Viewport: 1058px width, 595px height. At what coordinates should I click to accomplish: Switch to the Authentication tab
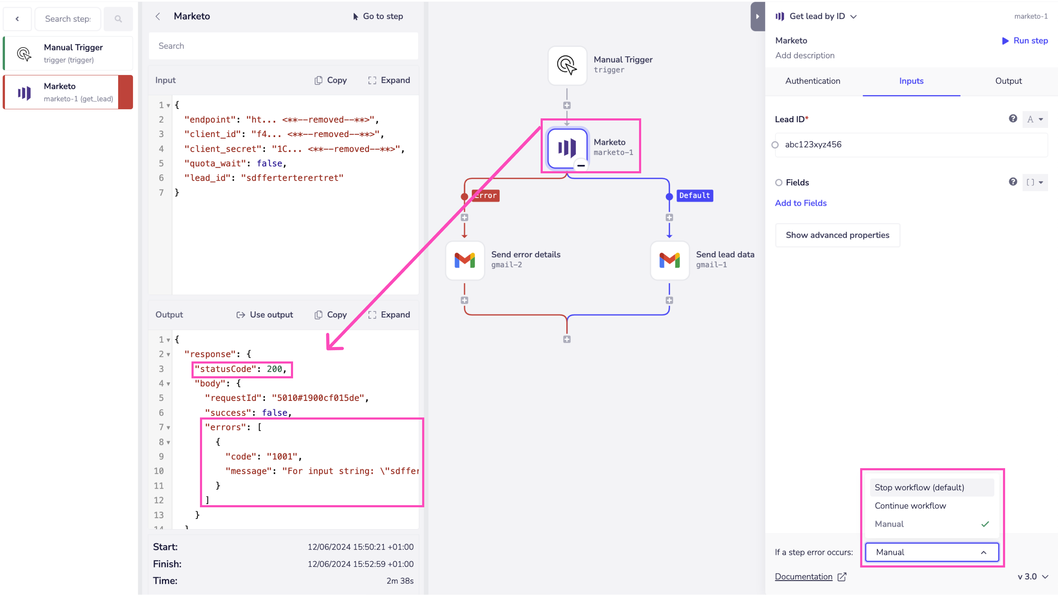tap(813, 81)
